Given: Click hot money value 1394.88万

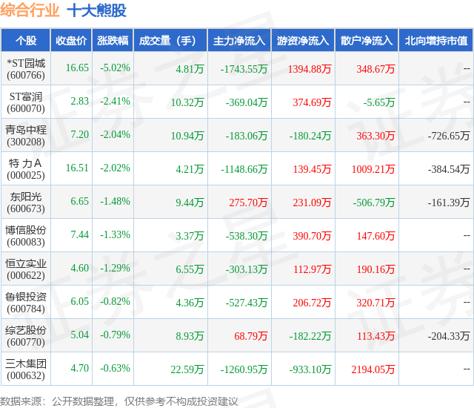Looking at the screenshot, I should tap(310, 69).
